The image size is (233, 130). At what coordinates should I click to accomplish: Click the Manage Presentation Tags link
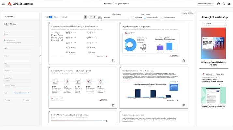[22, 93]
